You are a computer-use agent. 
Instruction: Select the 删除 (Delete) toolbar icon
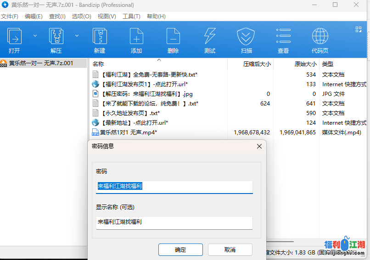click(173, 36)
